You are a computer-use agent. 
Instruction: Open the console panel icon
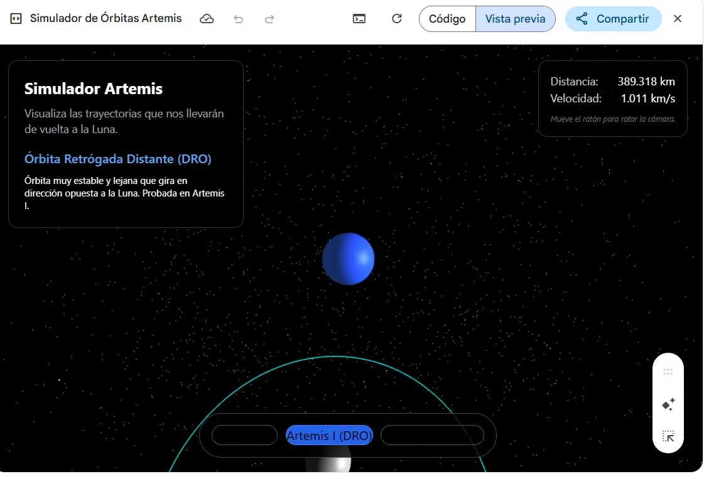[359, 19]
